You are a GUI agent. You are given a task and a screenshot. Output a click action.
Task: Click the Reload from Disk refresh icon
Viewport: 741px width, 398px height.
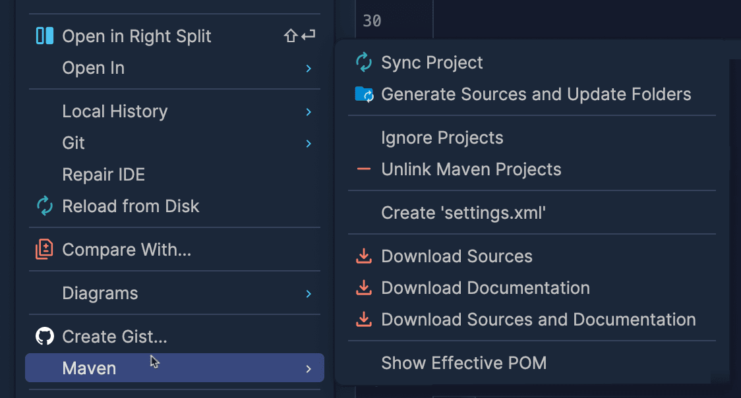(44, 206)
